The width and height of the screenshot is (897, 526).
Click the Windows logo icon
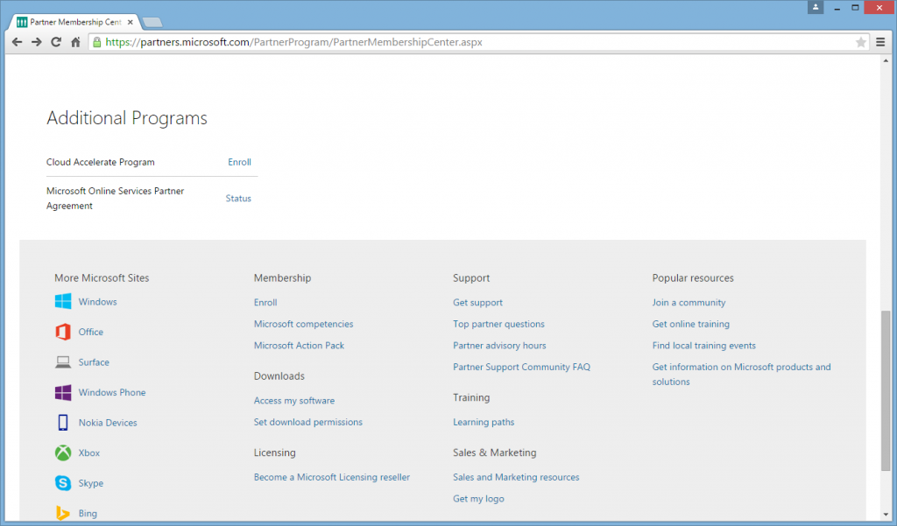[63, 301]
